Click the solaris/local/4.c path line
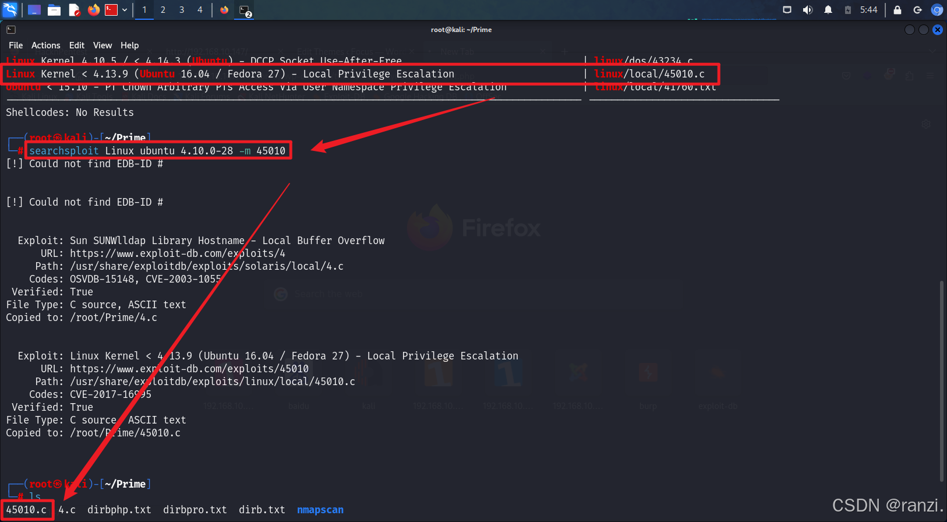This screenshot has height=522, width=947. tap(189, 266)
